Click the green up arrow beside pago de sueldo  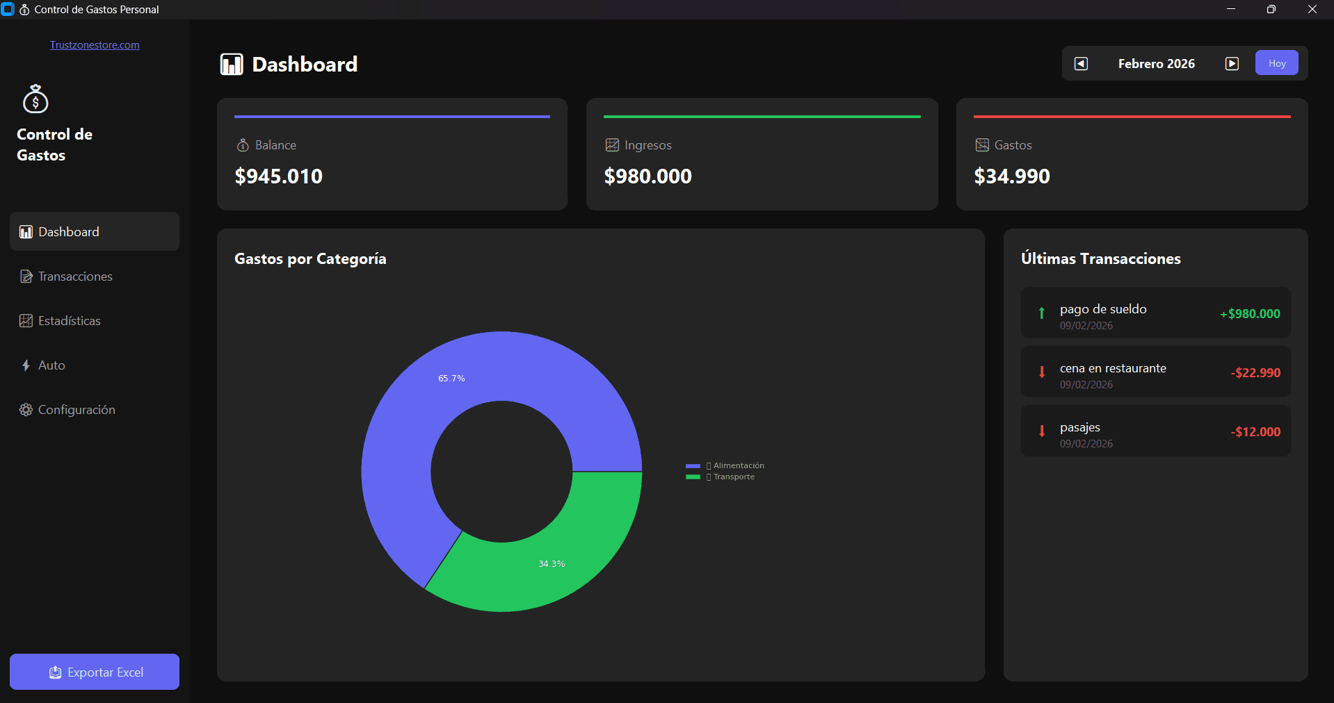[1040, 314]
